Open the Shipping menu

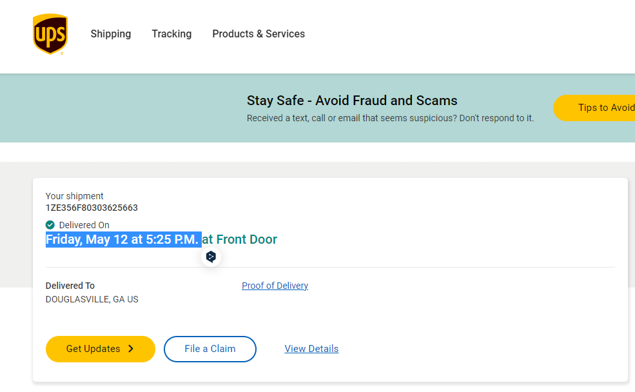pos(110,34)
